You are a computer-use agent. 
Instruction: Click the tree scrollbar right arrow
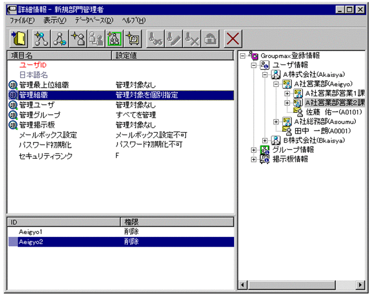[360, 285]
